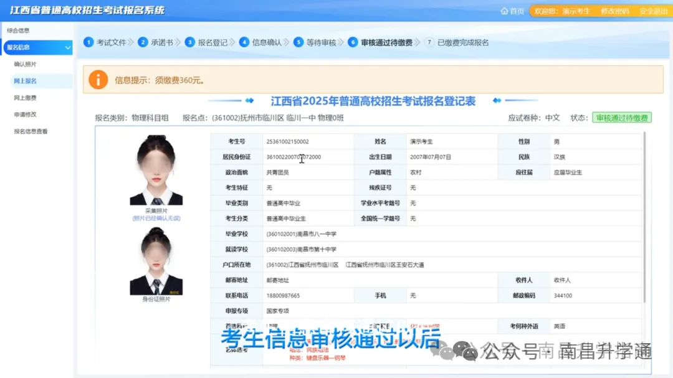Click step 7 circle icon for 已缴费完成报名

point(429,42)
